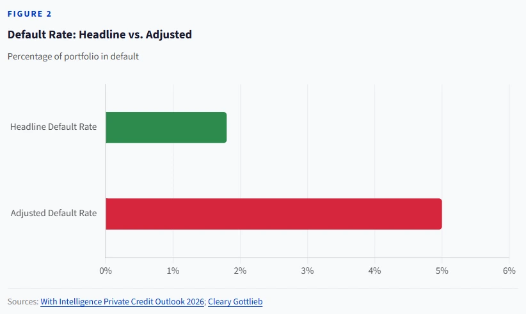The width and height of the screenshot is (526, 314).
Task: Open the With Intelligence Private Credit Outlook 2026 link
Action: tap(122, 301)
